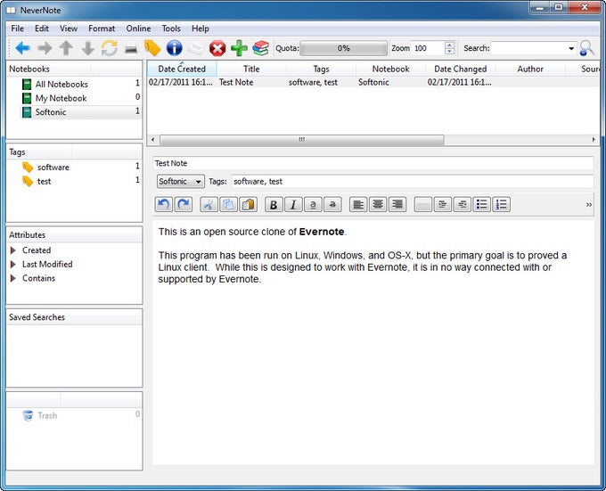Click the synchronize arrows icon
Screen dimensions: 606x491
[110, 48]
